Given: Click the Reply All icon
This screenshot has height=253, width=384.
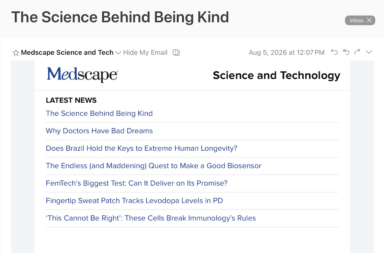Looking at the screenshot, I should [346, 52].
